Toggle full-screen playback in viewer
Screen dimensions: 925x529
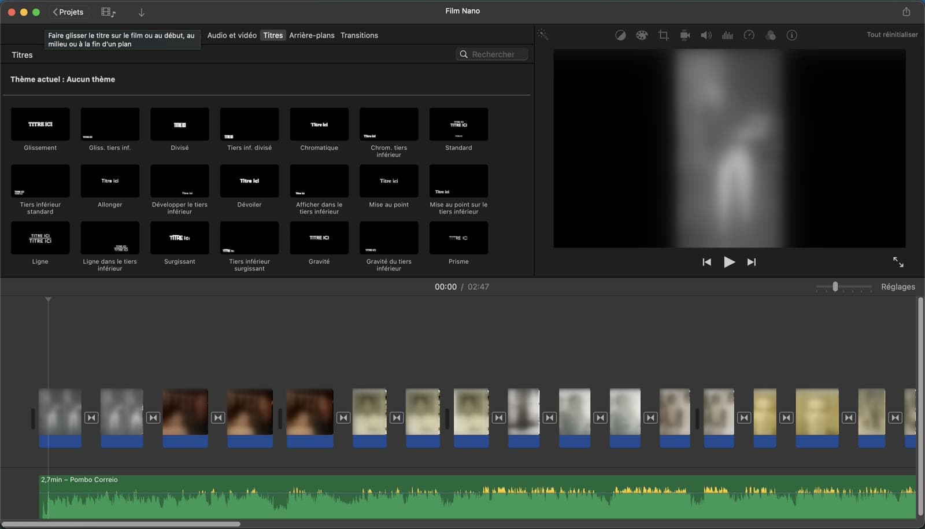[x=898, y=262]
